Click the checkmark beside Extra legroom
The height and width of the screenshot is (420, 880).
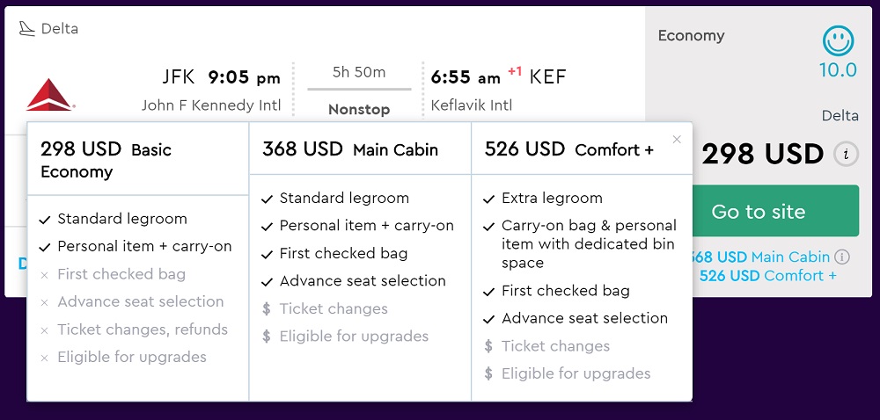(x=488, y=199)
